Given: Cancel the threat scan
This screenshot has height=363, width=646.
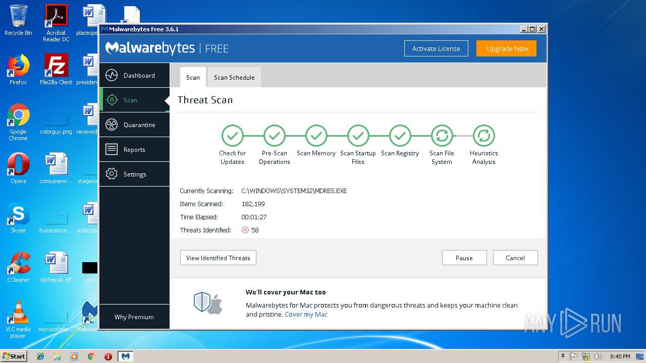Looking at the screenshot, I should click(515, 258).
